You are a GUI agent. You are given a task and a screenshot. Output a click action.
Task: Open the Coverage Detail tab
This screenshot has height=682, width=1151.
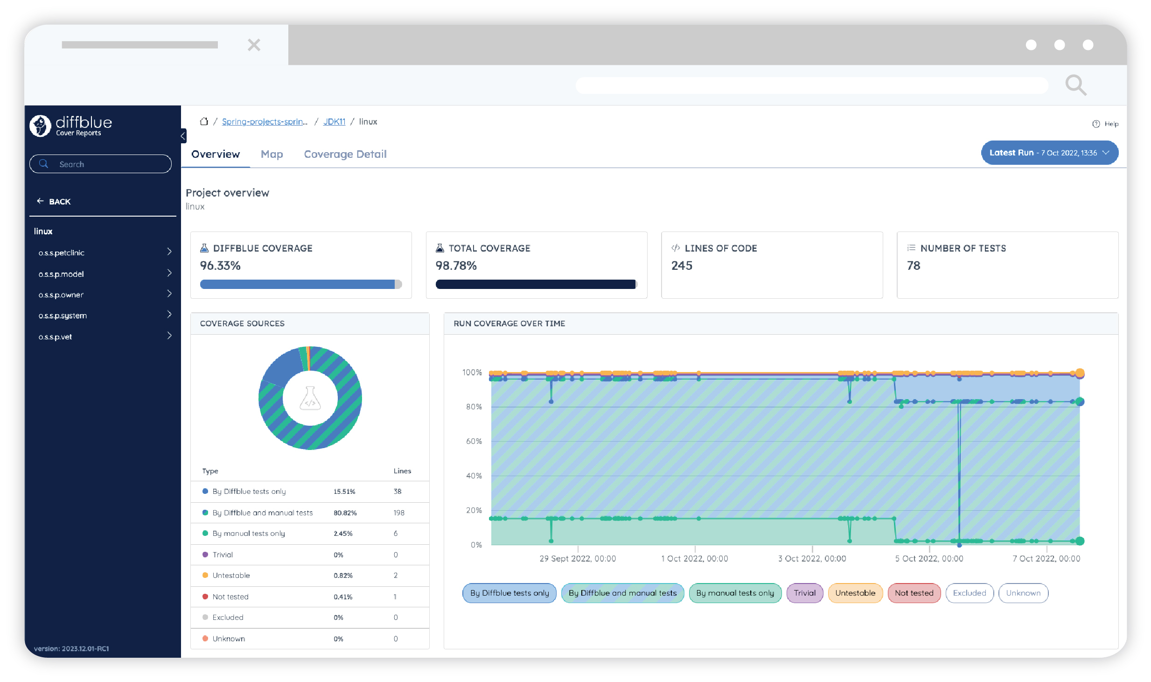click(x=345, y=154)
